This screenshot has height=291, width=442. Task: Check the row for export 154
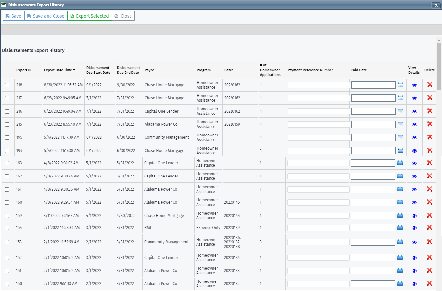(x=7, y=228)
